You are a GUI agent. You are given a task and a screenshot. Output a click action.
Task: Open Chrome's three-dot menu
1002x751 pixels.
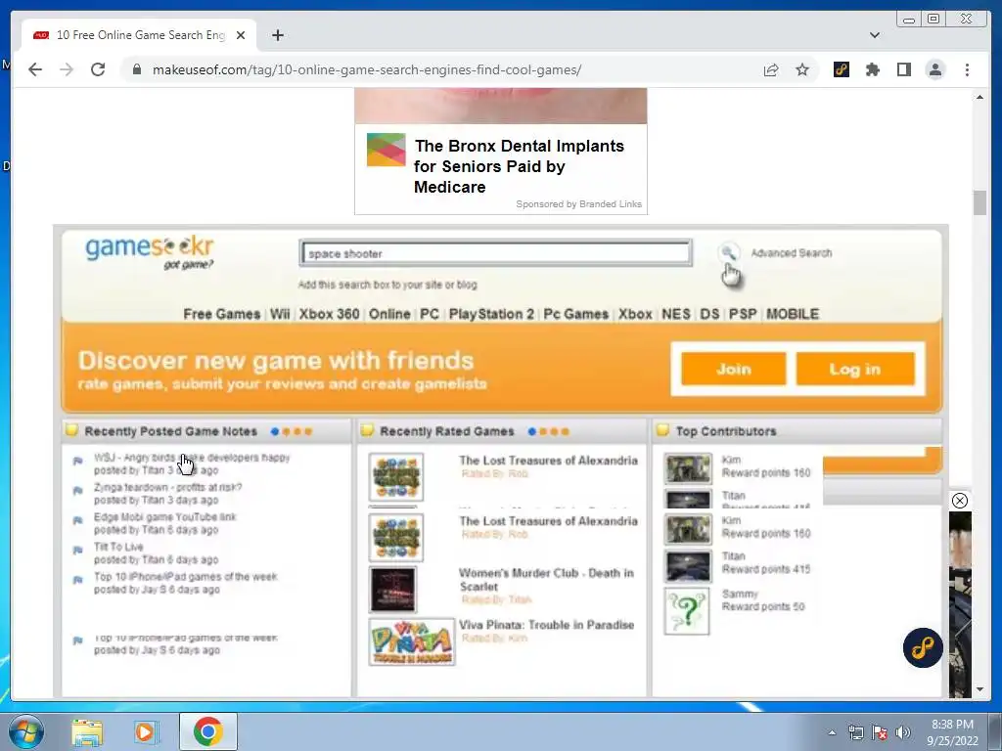967,69
